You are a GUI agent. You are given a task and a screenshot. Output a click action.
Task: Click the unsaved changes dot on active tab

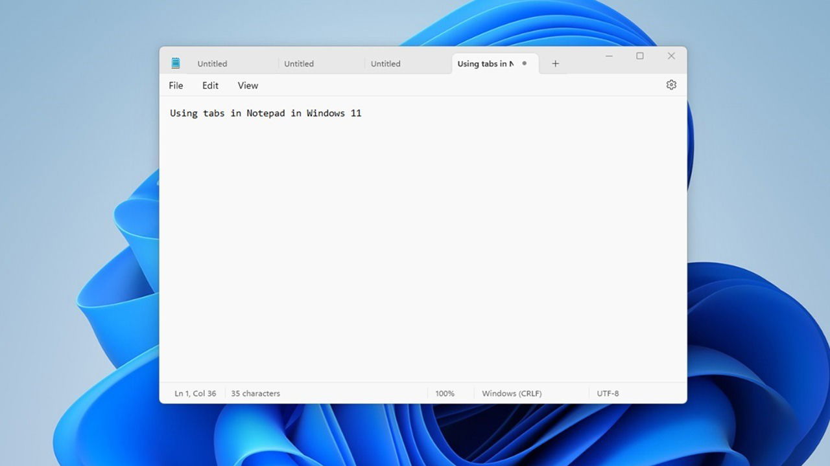[x=524, y=63]
